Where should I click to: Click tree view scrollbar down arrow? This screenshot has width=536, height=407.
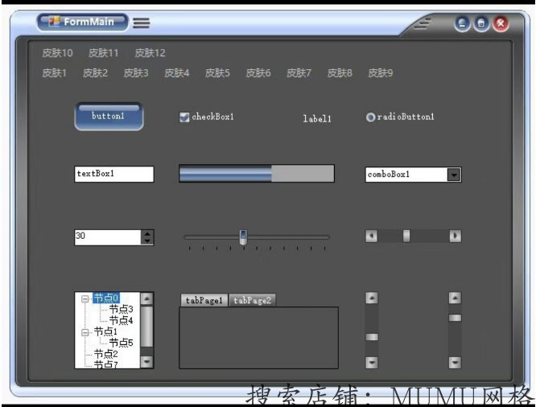tap(147, 361)
